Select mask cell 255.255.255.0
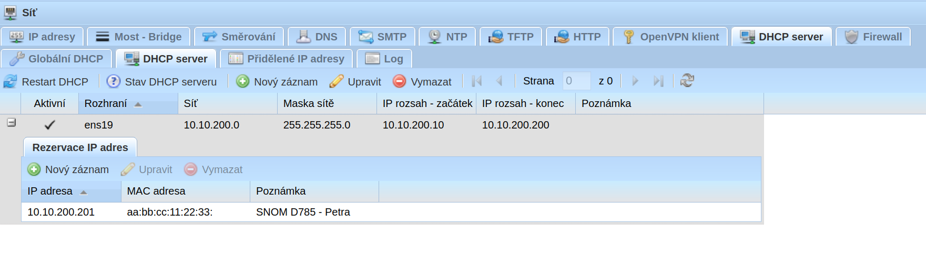 pyautogui.click(x=317, y=125)
